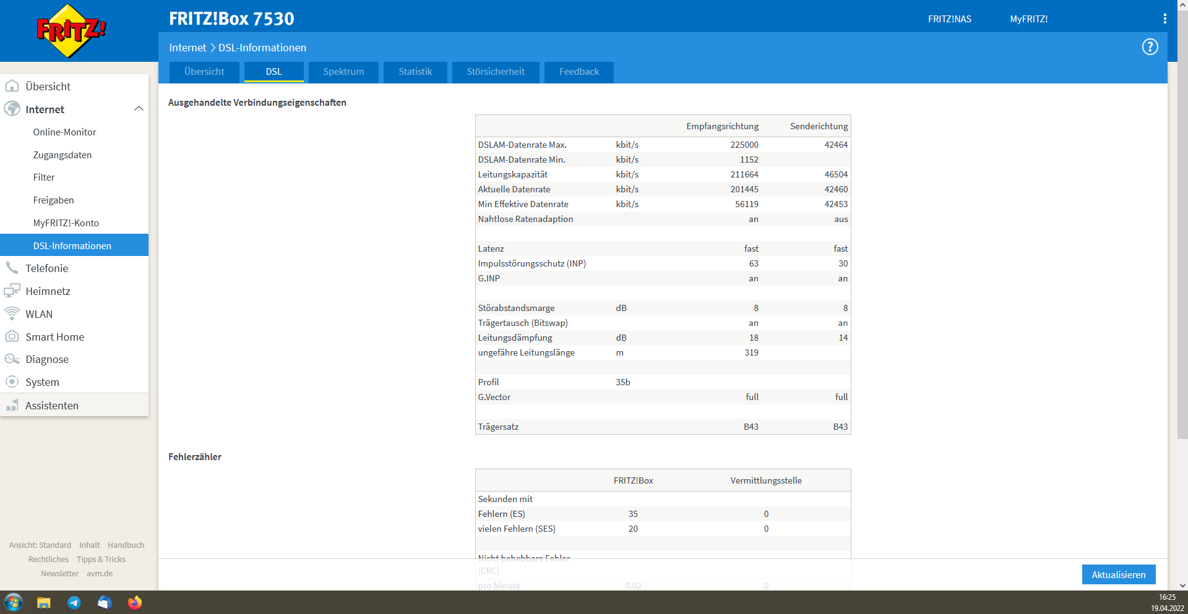This screenshot has width=1188, height=614.
Task: Open the FRITZ!NAS link
Action: click(x=950, y=19)
